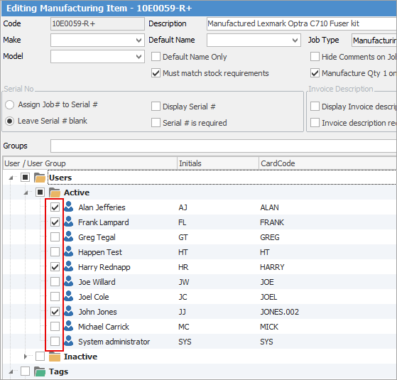The height and width of the screenshot is (380, 397).
Task: Click John Jones user icon
Action: click(x=69, y=311)
